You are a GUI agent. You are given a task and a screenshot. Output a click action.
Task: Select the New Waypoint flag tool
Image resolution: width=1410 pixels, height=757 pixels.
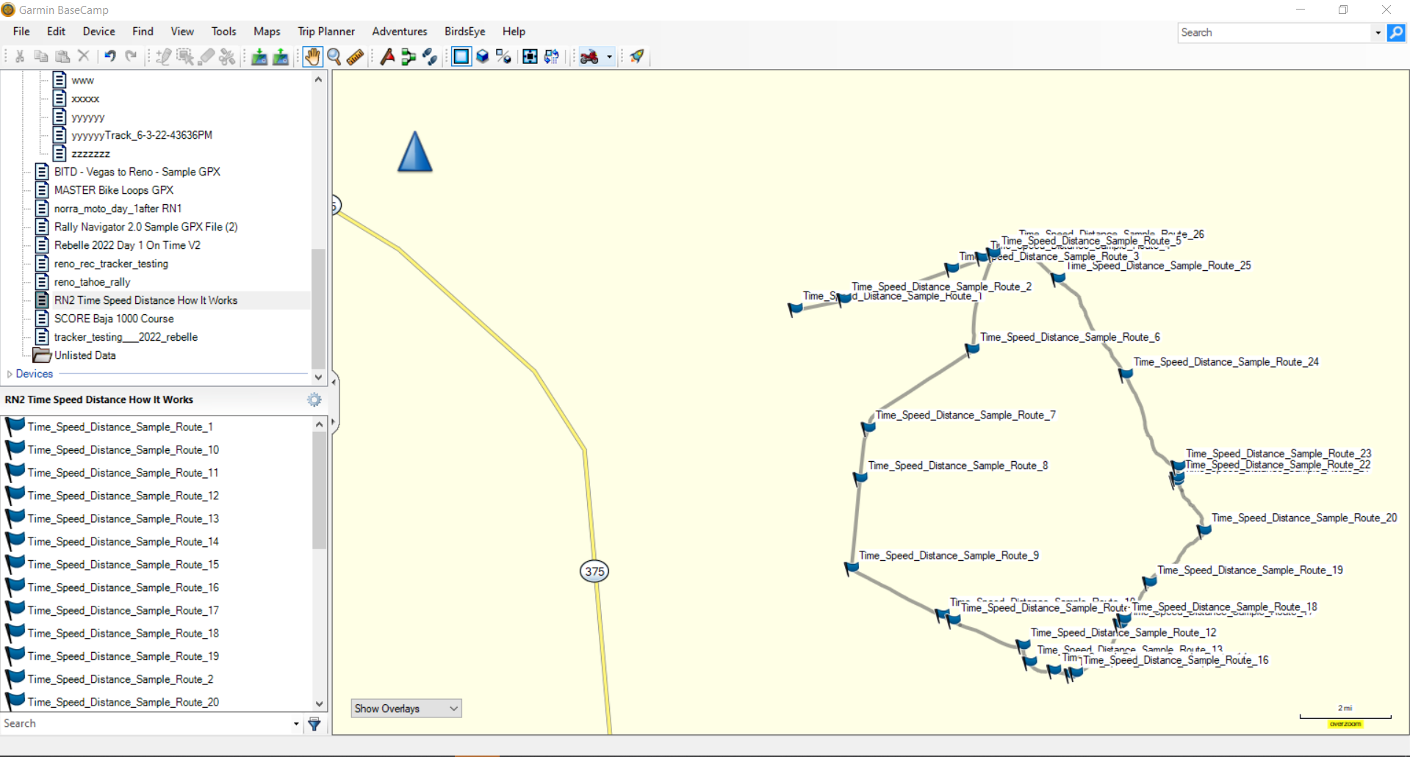[387, 57]
